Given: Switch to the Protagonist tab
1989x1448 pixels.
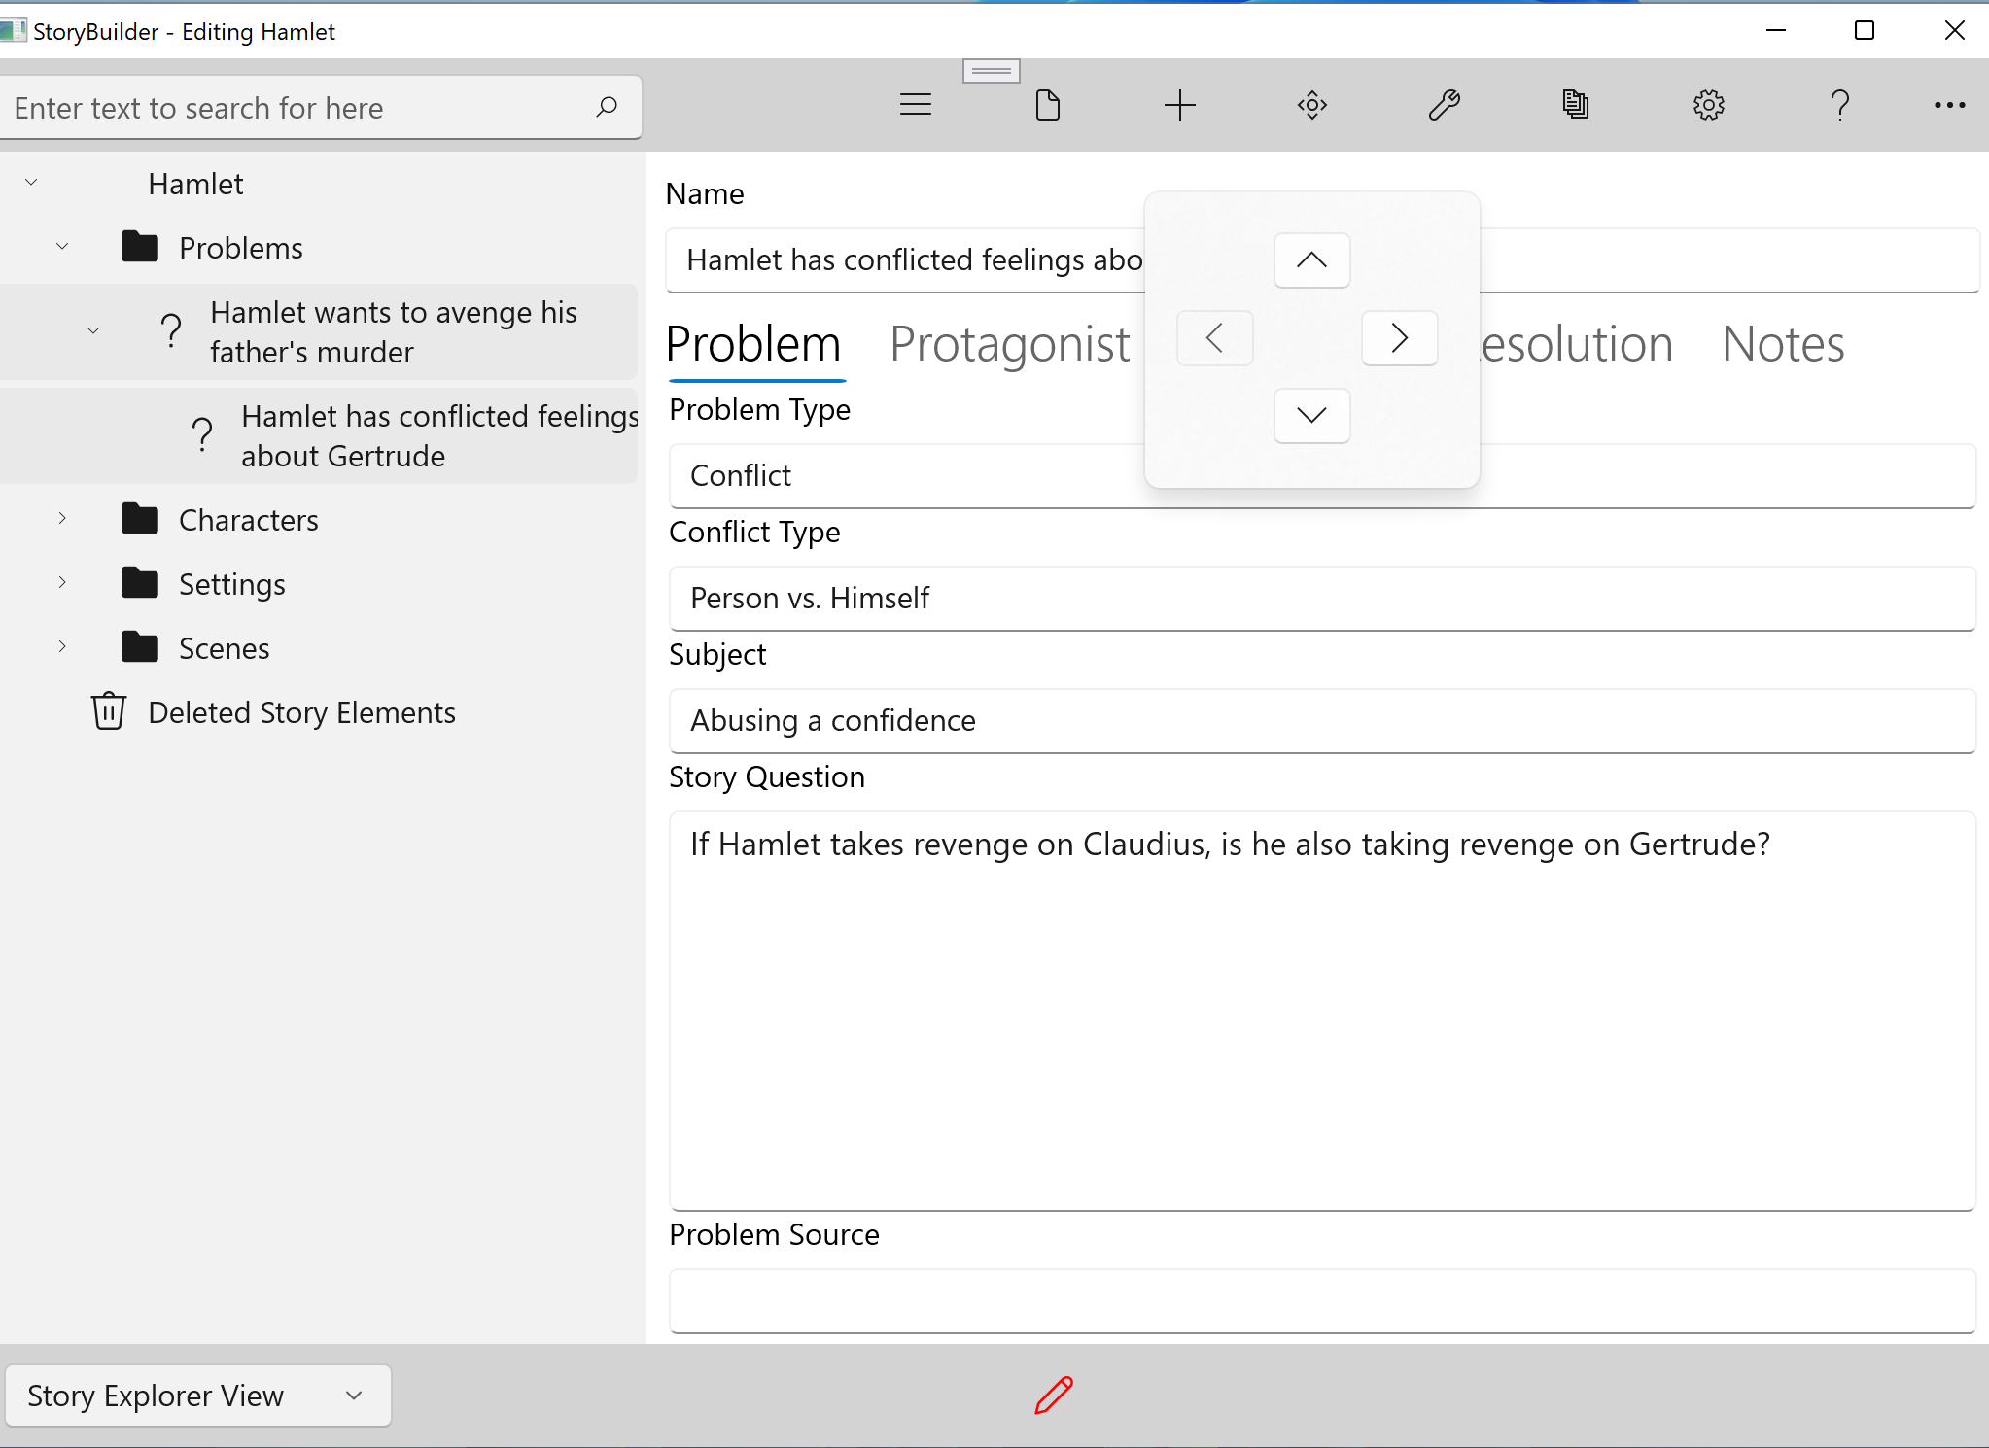Looking at the screenshot, I should tap(1009, 343).
